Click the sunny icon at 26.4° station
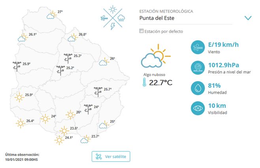This screenshot has height=168, width=260. (20, 123)
